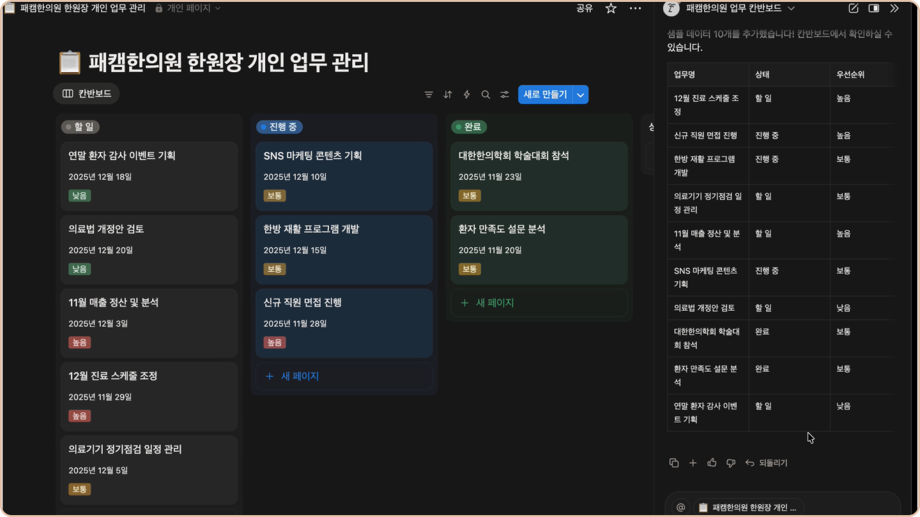Open the automation lightning bolt icon

pos(466,94)
